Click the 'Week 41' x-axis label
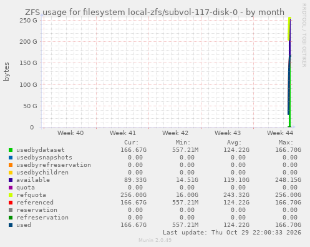The height and width of the screenshot is (247, 310). 123,133
